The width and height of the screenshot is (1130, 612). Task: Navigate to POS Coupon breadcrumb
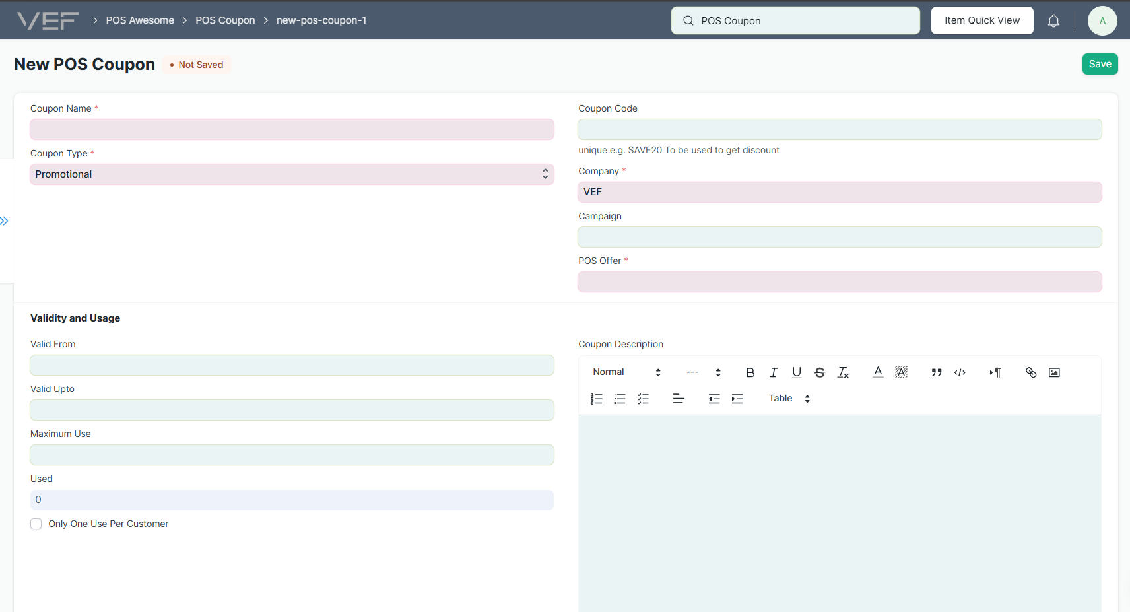pos(225,20)
